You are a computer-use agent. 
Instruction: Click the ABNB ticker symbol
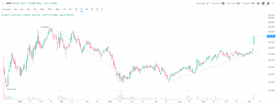pos(9,3)
